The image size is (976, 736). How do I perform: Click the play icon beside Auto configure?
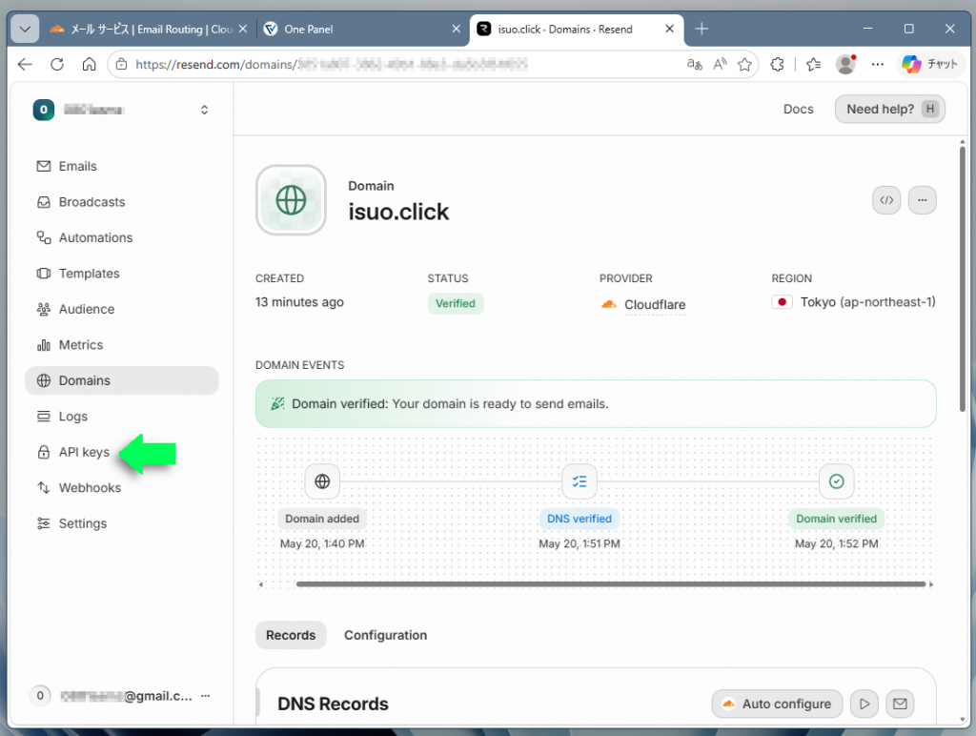point(864,704)
